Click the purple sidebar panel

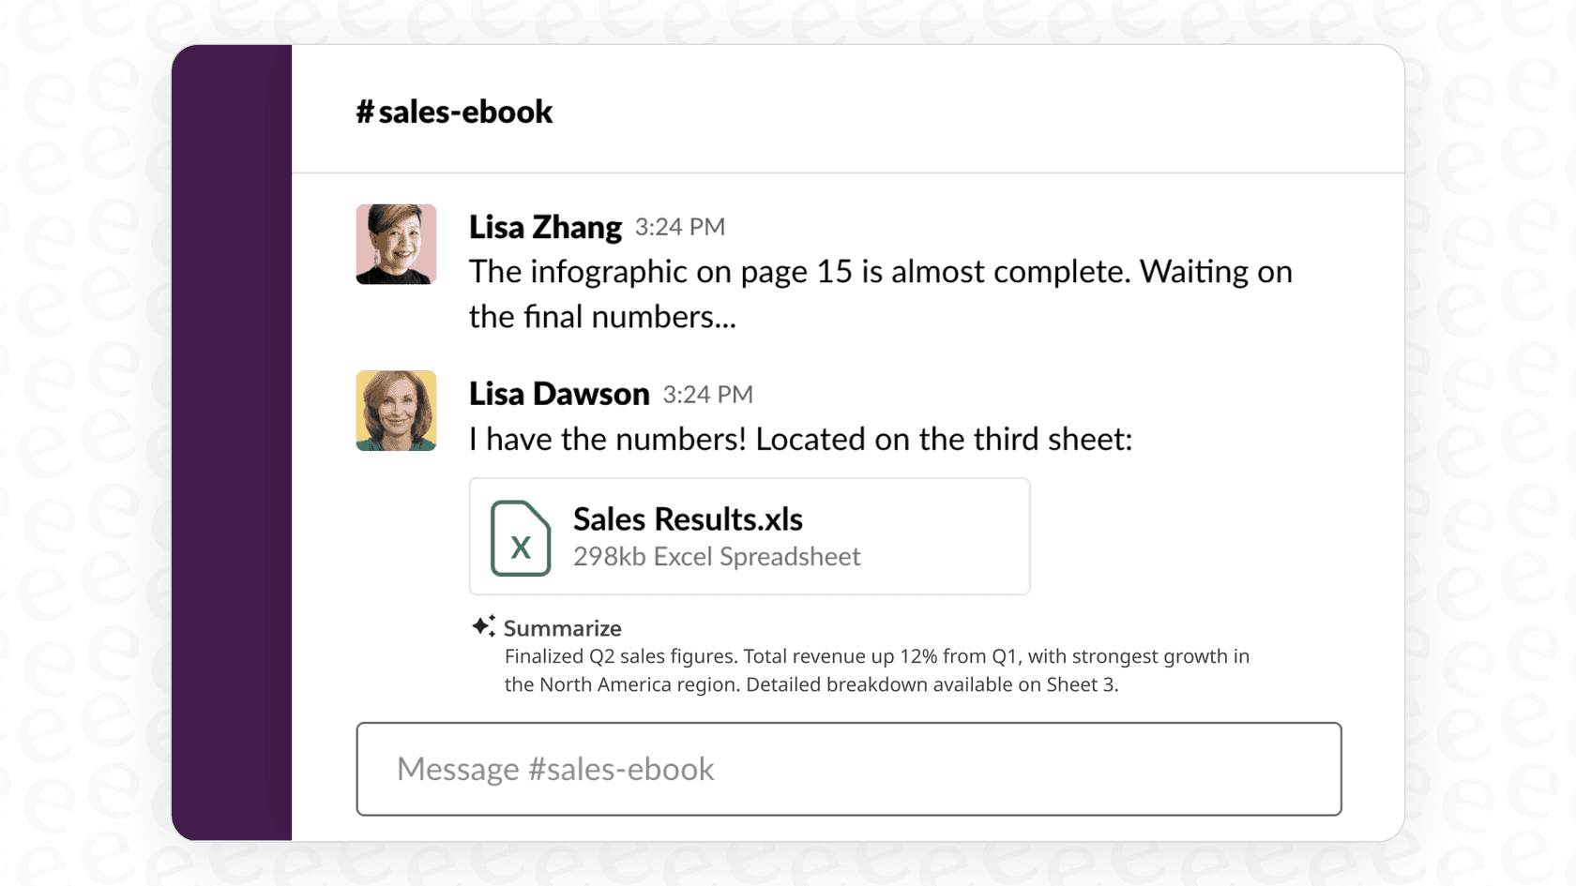point(232,441)
